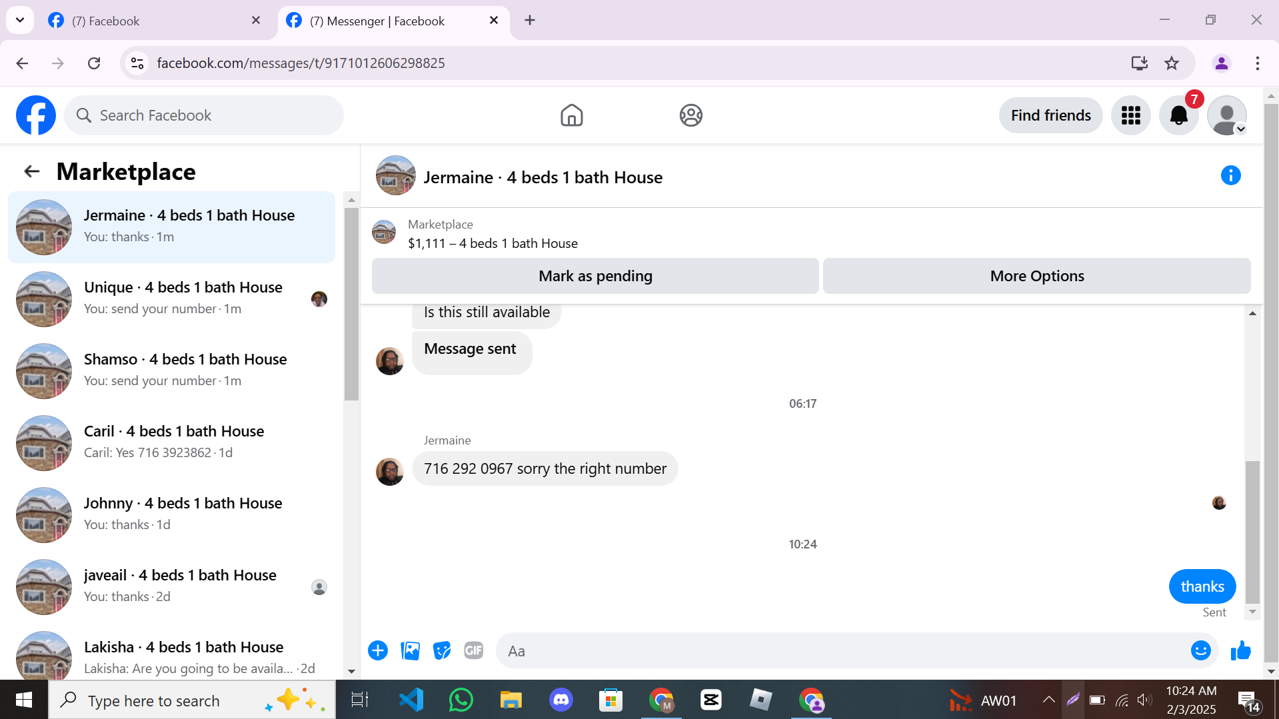Close the Messenger tab
Viewport: 1279px width, 719px height.
(494, 21)
